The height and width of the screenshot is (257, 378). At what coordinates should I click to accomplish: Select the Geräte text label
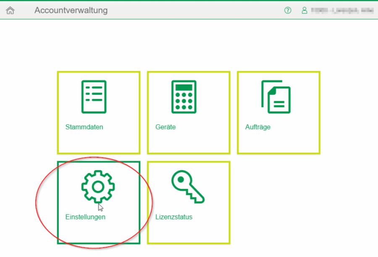[x=165, y=127]
